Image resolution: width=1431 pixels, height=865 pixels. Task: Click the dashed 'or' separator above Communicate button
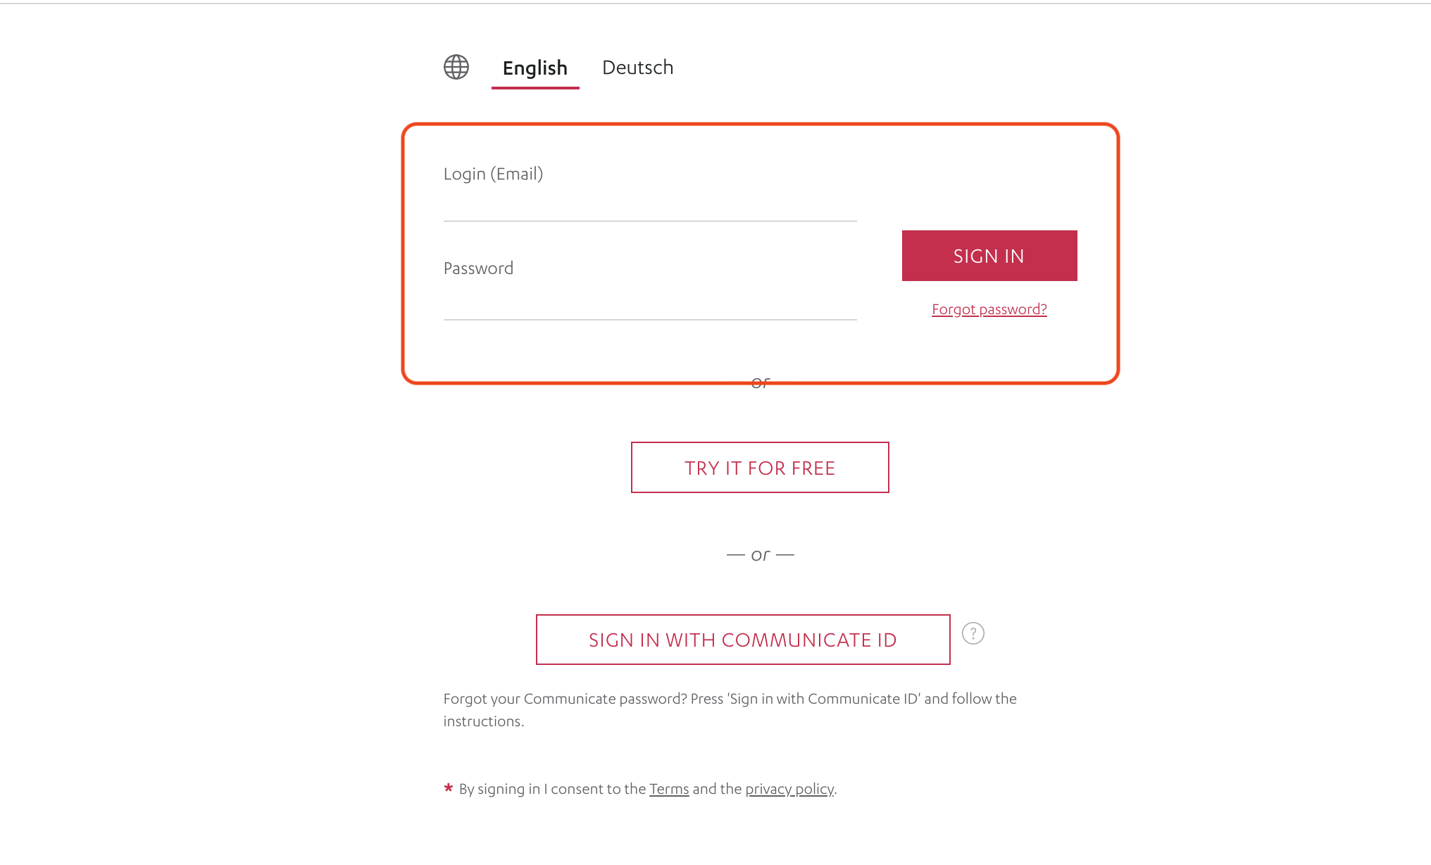(761, 555)
